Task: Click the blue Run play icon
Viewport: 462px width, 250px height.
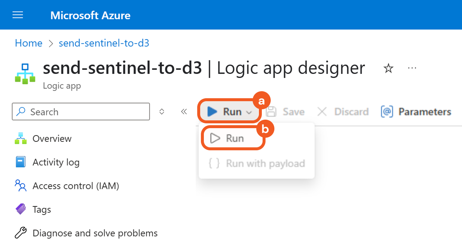Action: click(x=212, y=112)
